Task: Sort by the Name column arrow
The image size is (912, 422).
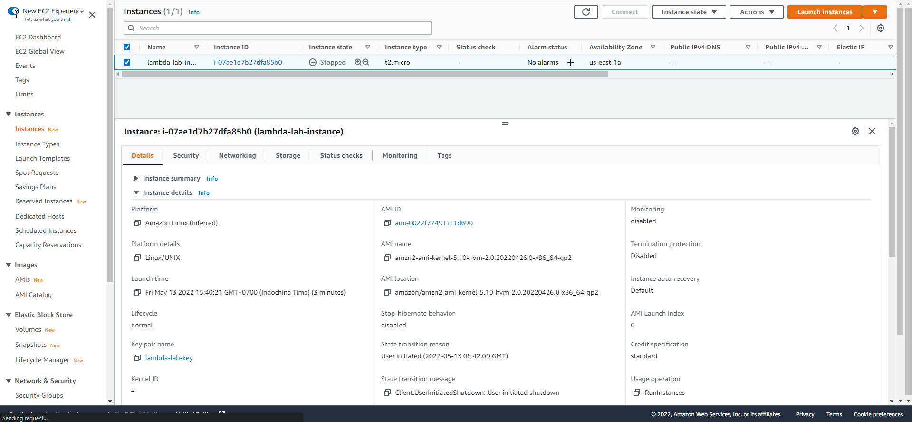Action: [197, 47]
